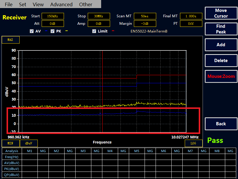Open the View menu
The height and width of the screenshot is (179, 238).
point(38,4)
